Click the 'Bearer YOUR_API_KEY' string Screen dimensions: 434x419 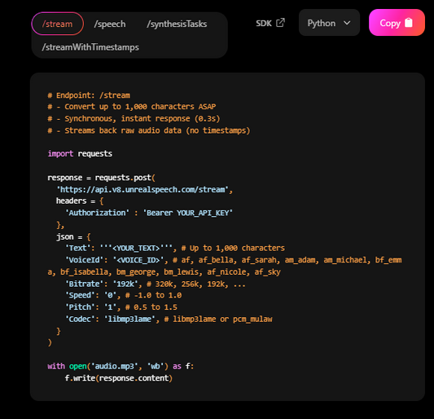188,213
